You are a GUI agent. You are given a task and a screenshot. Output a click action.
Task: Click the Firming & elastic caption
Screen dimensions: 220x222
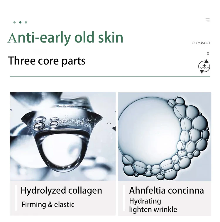48,205
